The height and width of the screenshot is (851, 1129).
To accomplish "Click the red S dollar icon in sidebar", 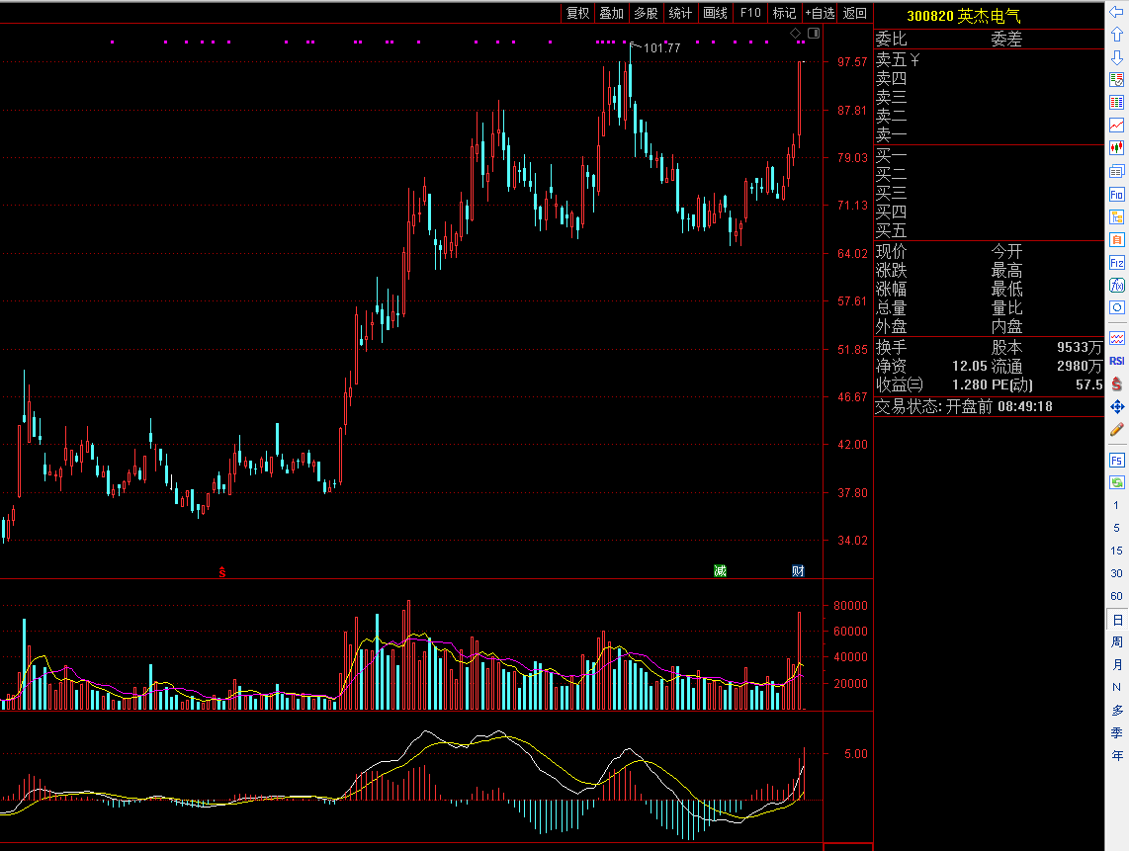I will (x=1116, y=383).
